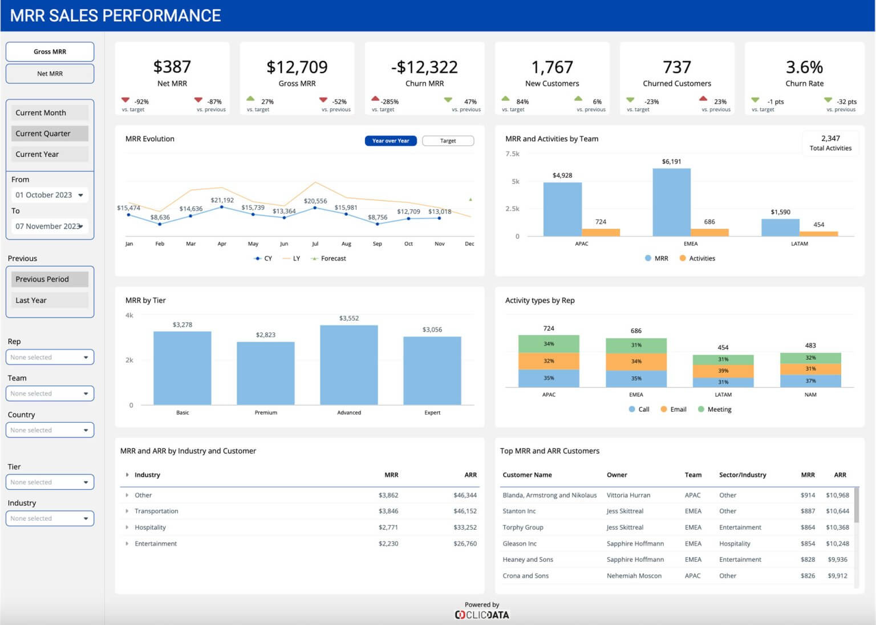Open the From date field showing 01 October 2023

pyautogui.click(x=49, y=194)
